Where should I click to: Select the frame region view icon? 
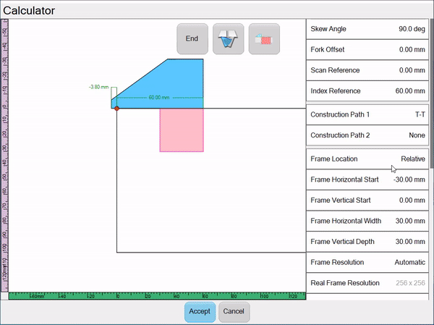[264, 39]
